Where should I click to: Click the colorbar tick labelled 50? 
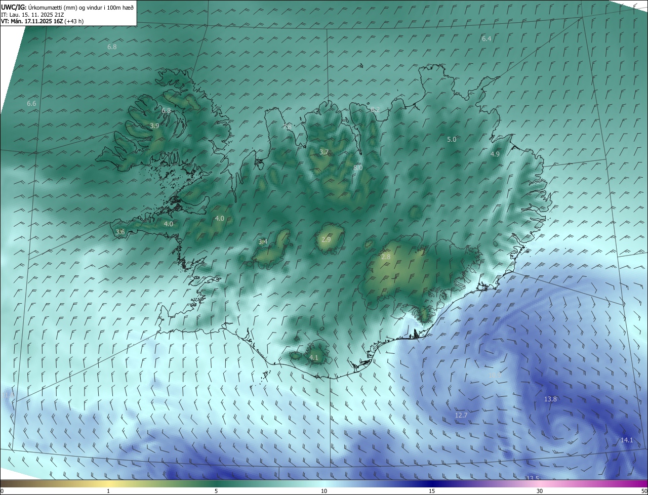click(x=644, y=491)
